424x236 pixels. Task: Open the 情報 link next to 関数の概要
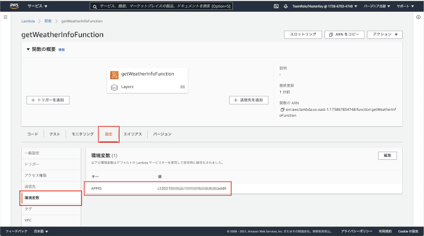click(x=61, y=50)
